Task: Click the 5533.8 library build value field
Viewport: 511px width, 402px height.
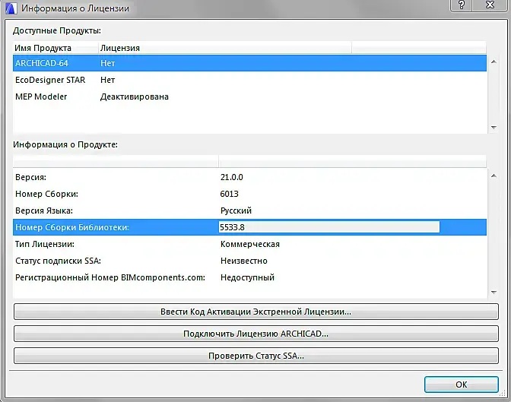Action: point(329,227)
